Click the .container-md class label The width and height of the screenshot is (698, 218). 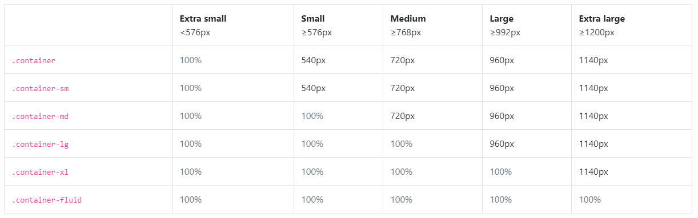pyautogui.click(x=41, y=116)
